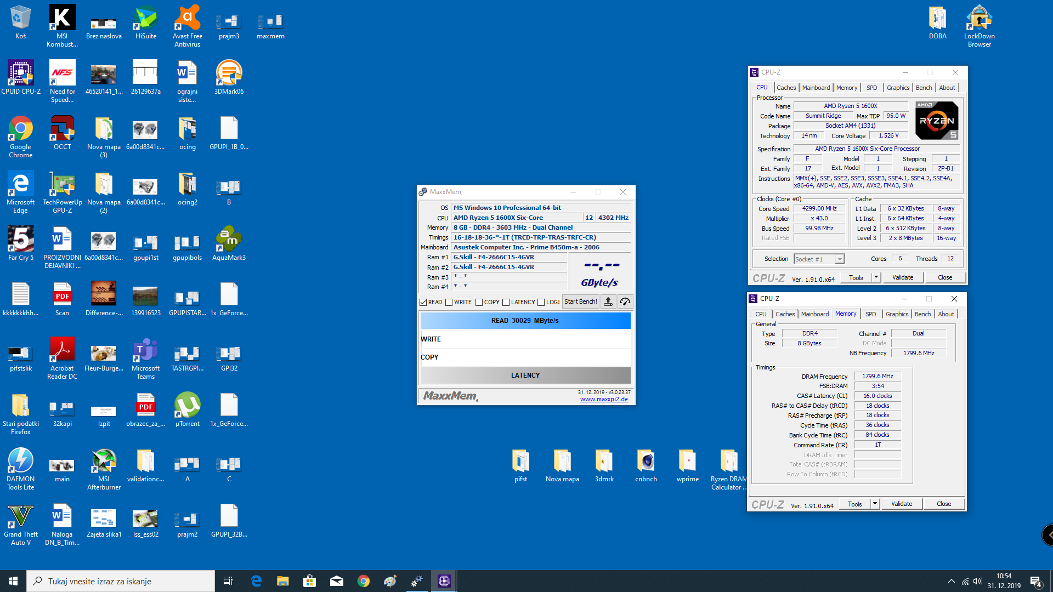Viewport: 1053px width, 592px height.
Task: Launch OCCT from the desktop
Action: [x=62, y=133]
